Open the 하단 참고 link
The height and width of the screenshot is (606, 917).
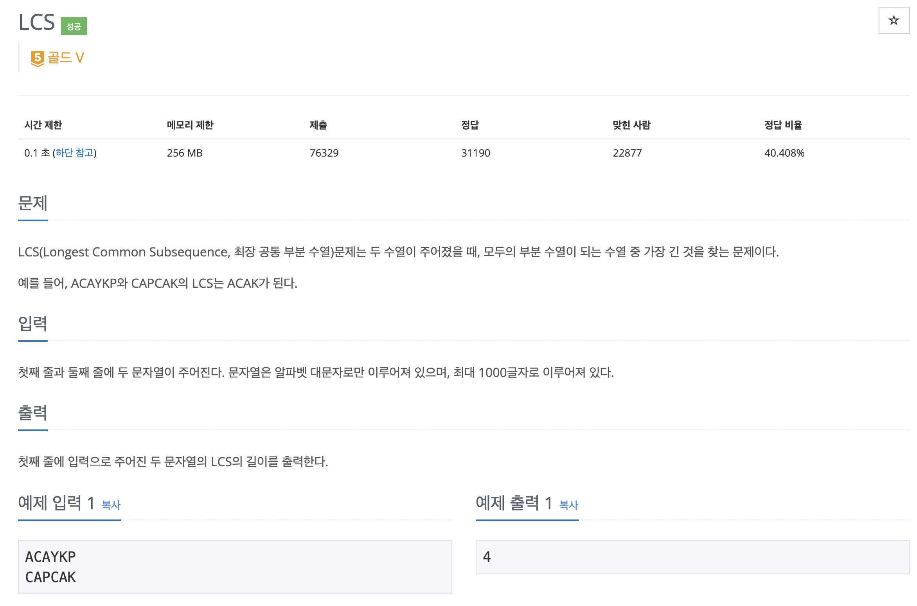75,153
